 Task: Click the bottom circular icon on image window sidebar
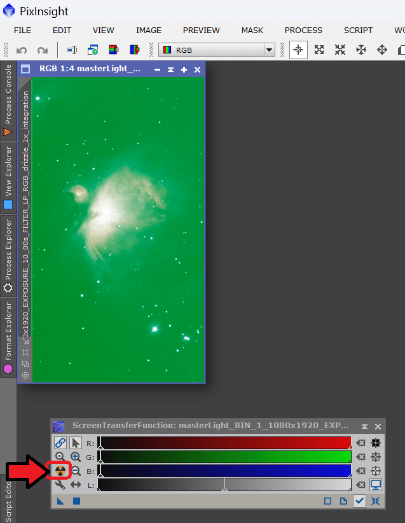pyautogui.click(x=25, y=375)
